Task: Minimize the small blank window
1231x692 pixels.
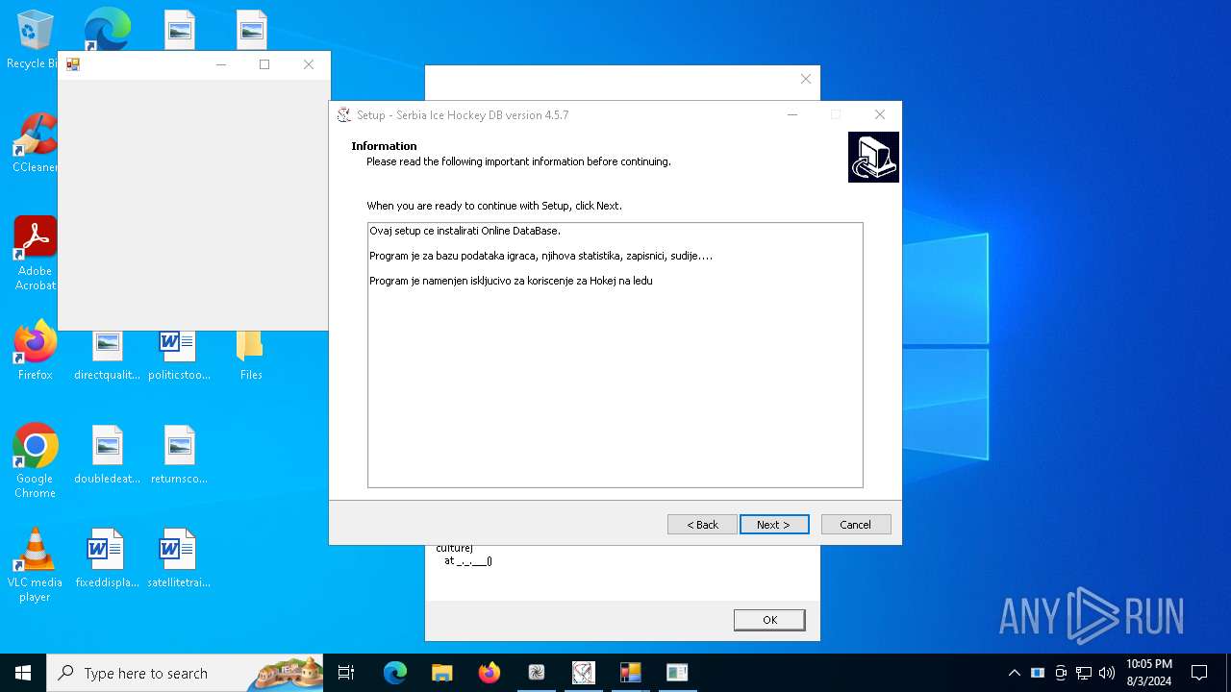Action: click(220, 64)
